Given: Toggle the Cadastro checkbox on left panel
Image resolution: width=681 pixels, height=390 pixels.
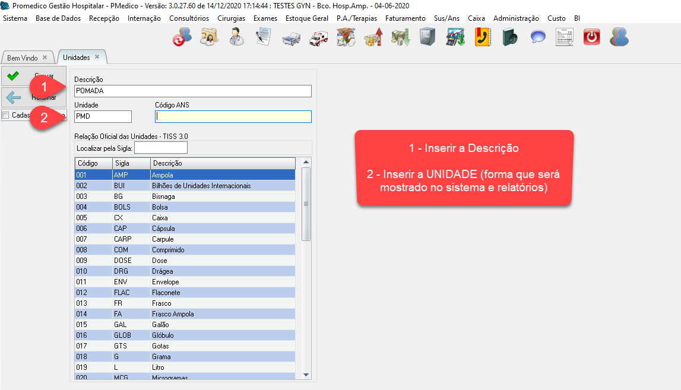Looking at the screenshot, I should 6,115.
